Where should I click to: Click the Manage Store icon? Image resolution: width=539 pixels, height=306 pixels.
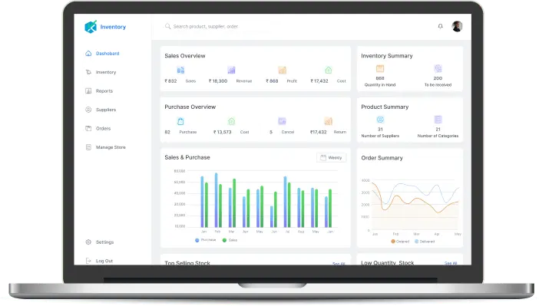(x=88, y=147)
